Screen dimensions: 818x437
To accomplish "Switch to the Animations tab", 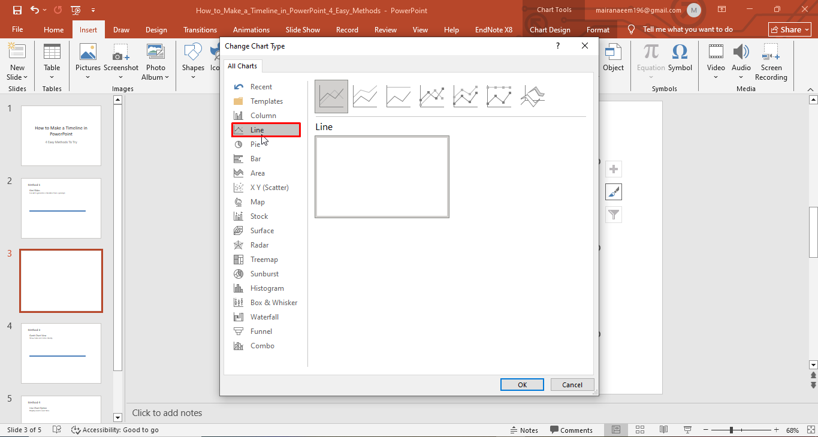I will (251, 29).
